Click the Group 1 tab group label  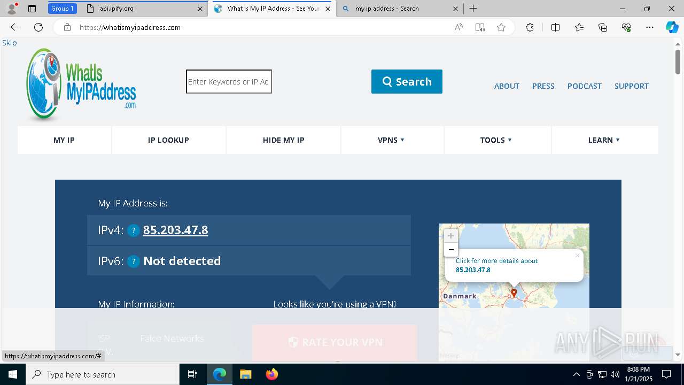(x=63, y=9)
